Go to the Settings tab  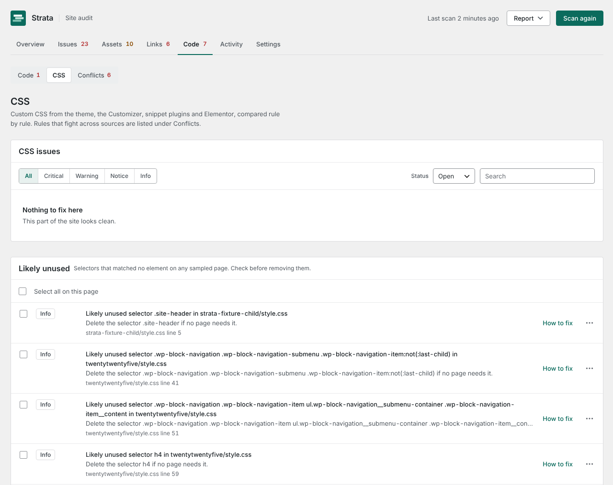pyautogui.click(x=268, y=44)
